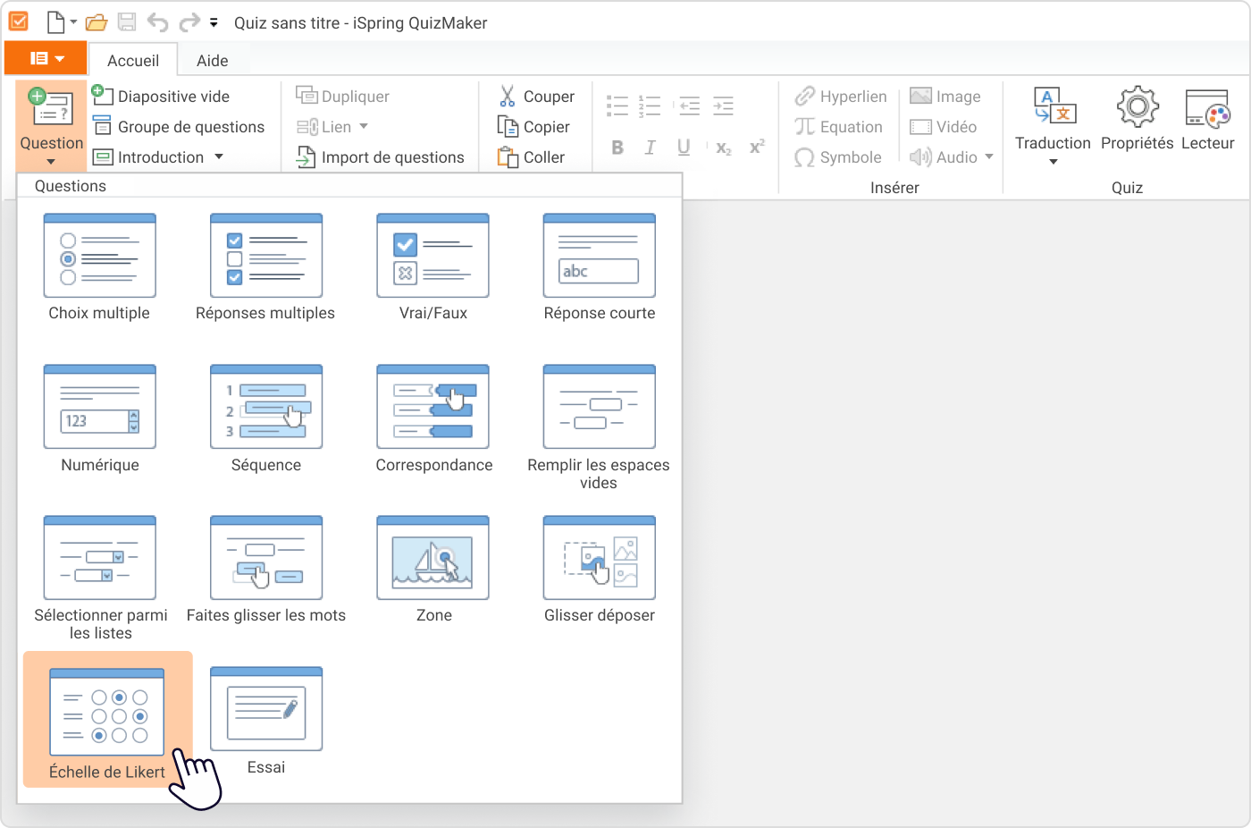This screenshot has height=828, width=1251.
Task: Add a Zone hotspot question
Action: (432, 559)
